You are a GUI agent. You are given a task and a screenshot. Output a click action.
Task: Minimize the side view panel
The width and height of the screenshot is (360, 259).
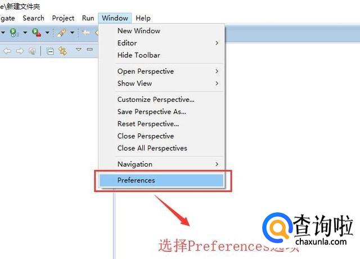90,49
